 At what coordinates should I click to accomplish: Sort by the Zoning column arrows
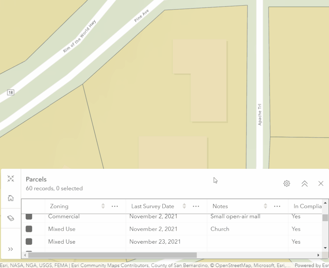(x=103, y=206)
